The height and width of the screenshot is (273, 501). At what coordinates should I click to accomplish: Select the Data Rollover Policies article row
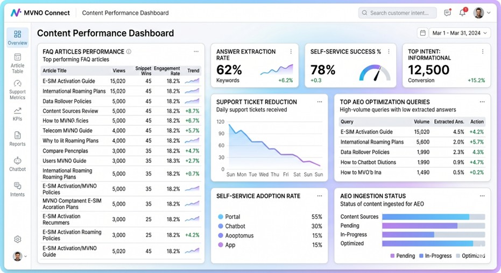121,101
